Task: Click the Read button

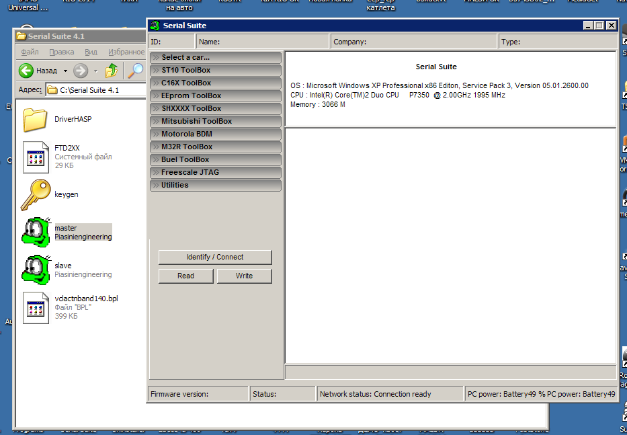Action: pos(186,276)
